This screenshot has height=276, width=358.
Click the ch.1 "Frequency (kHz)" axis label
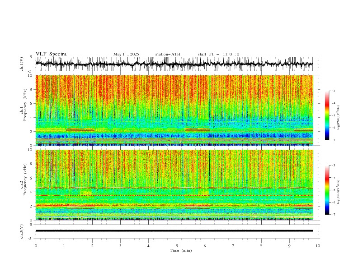tap(25, 105)
